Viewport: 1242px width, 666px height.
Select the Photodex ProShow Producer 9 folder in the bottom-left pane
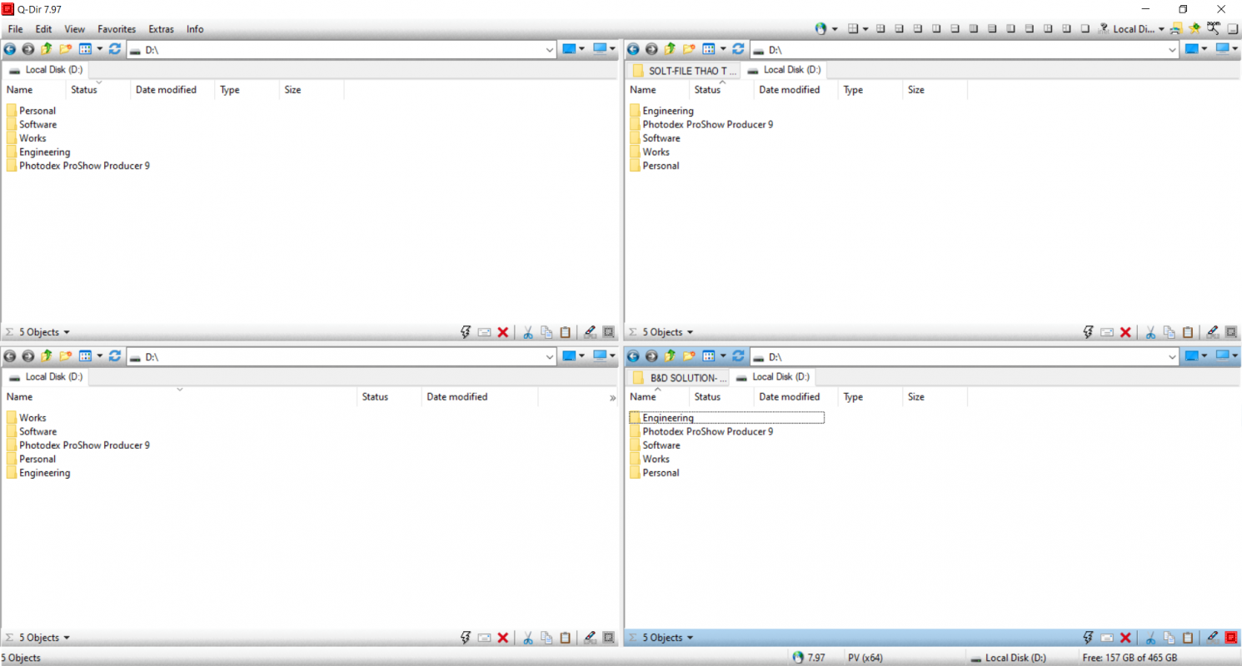(84, 445)
